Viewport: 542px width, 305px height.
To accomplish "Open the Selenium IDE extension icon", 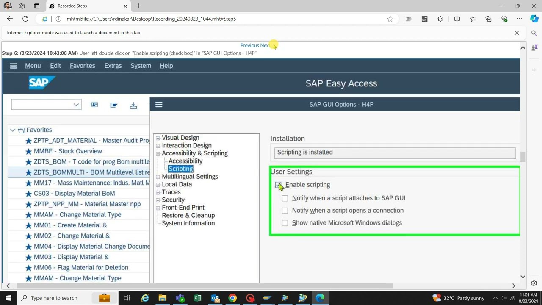I will click(424, 19).
